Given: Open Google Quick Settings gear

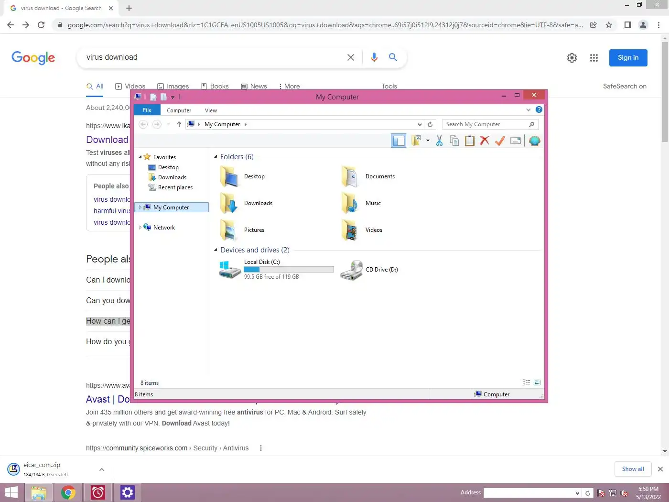Looking at the screenshot, I should click(572, 58).
